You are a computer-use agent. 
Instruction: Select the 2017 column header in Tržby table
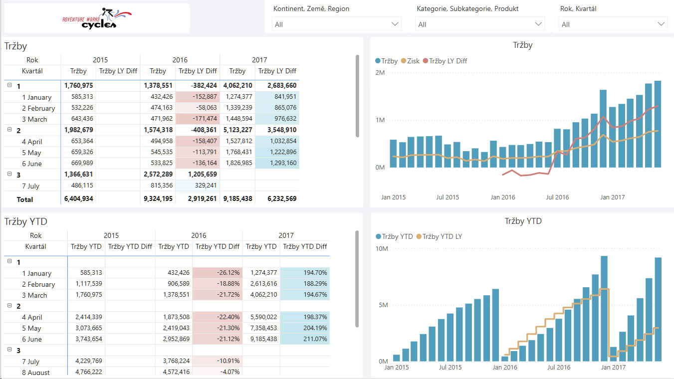259,60
